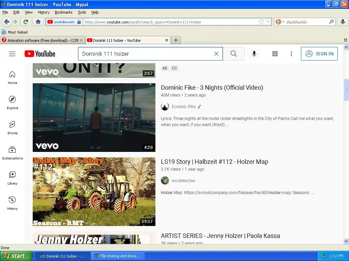Open the sidebar History item
This screenshot has width=349, height=261.
click(x=12, y=204)
